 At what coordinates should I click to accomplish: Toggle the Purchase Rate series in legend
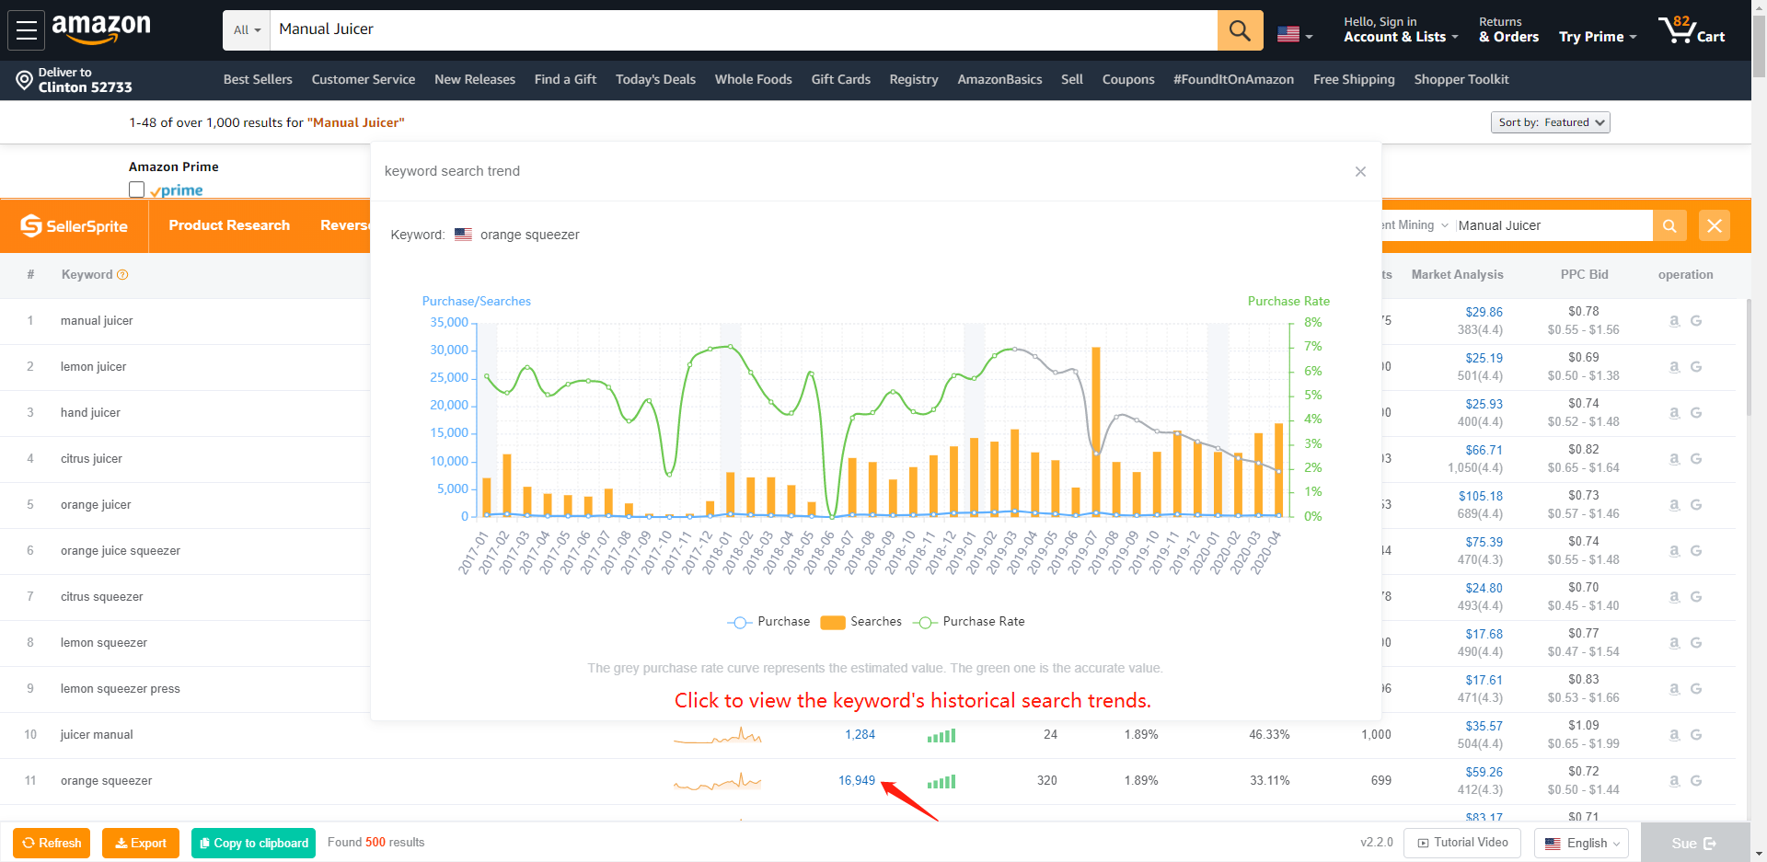point(969,622)
